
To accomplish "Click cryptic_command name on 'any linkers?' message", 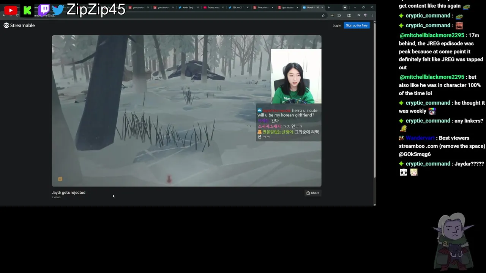I will click(x=428, y=121).
